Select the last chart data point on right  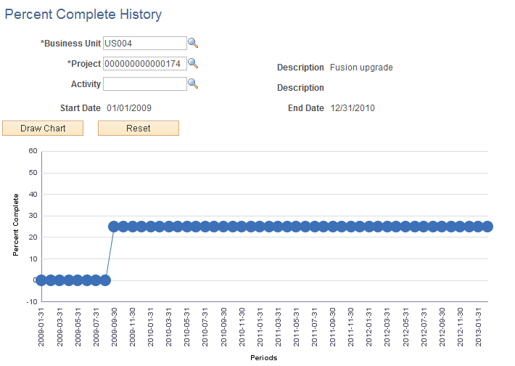click(x=487, y=227)
